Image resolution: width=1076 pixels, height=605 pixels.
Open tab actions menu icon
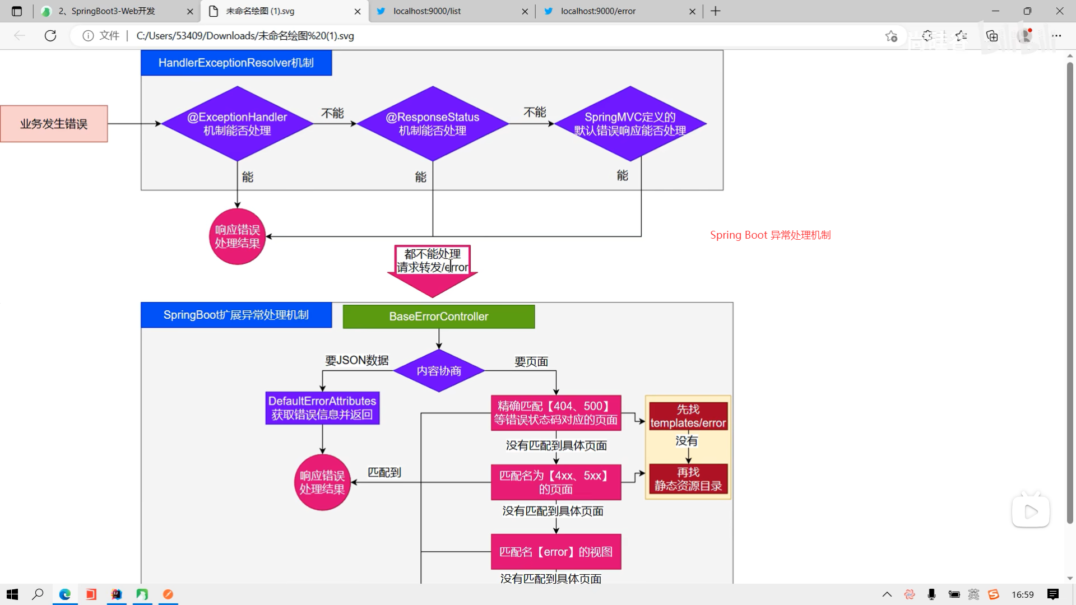coord(17,11)
